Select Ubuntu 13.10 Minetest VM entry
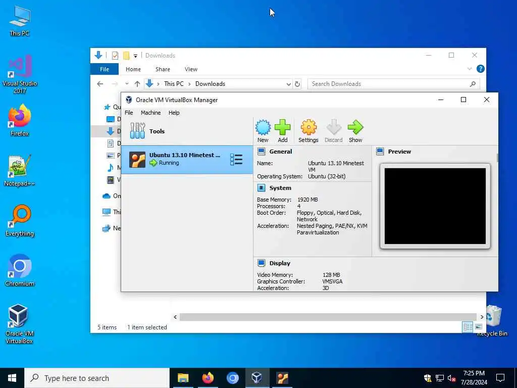This screenshot has height=388, width=517. (x=187, y=159)
